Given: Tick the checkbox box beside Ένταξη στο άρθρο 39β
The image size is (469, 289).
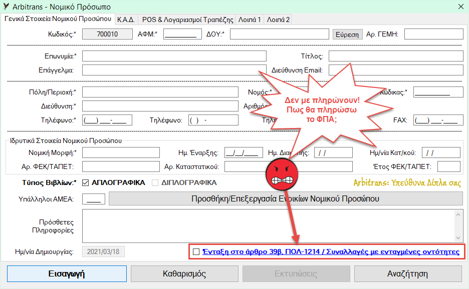Looking at the screenshot, I should (x=196, y=252).
